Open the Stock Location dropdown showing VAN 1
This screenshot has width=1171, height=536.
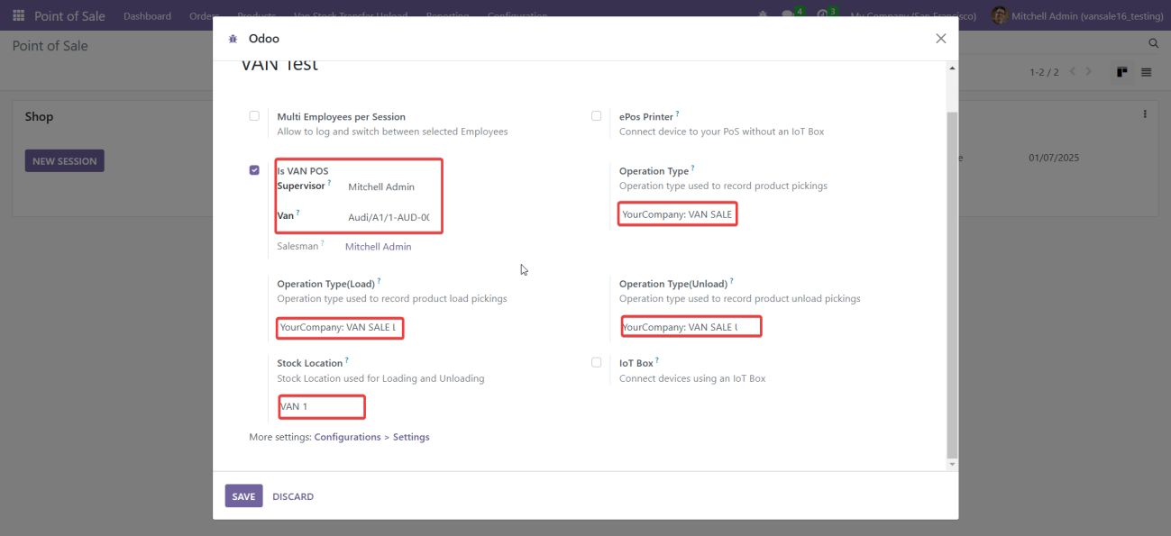(x=320, y=407)
